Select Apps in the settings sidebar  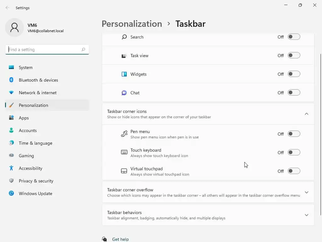pyautogui.click(x=24, y=118)
